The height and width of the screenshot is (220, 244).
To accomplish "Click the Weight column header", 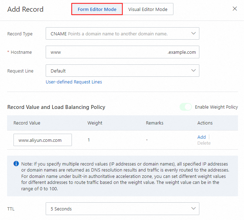I will pos(95,123).
